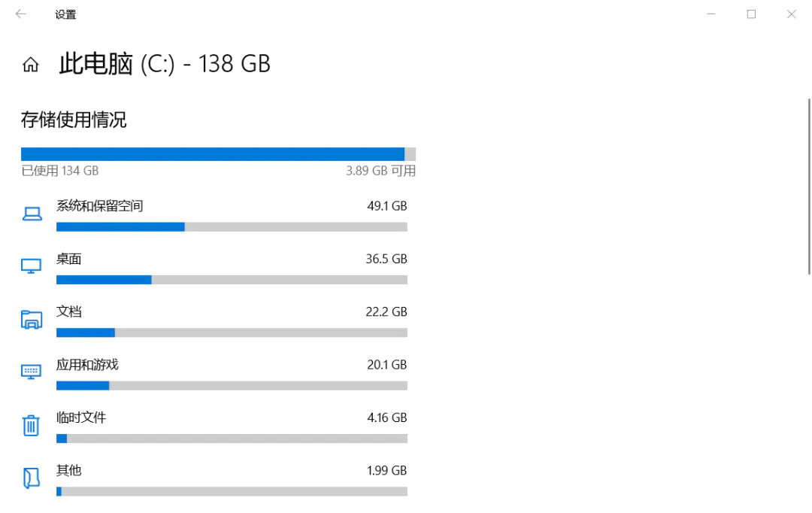Viewport: 812px width, 513px height.
Task: Click the 36.5 GB desktop usage bar
Action: pos(232,280)
